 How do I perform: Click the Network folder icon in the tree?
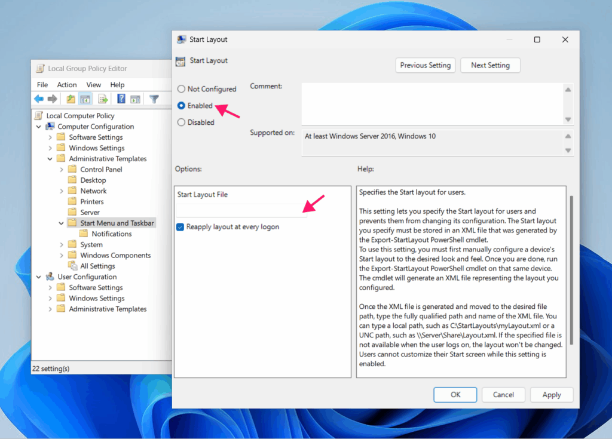[x=72, y=191]
